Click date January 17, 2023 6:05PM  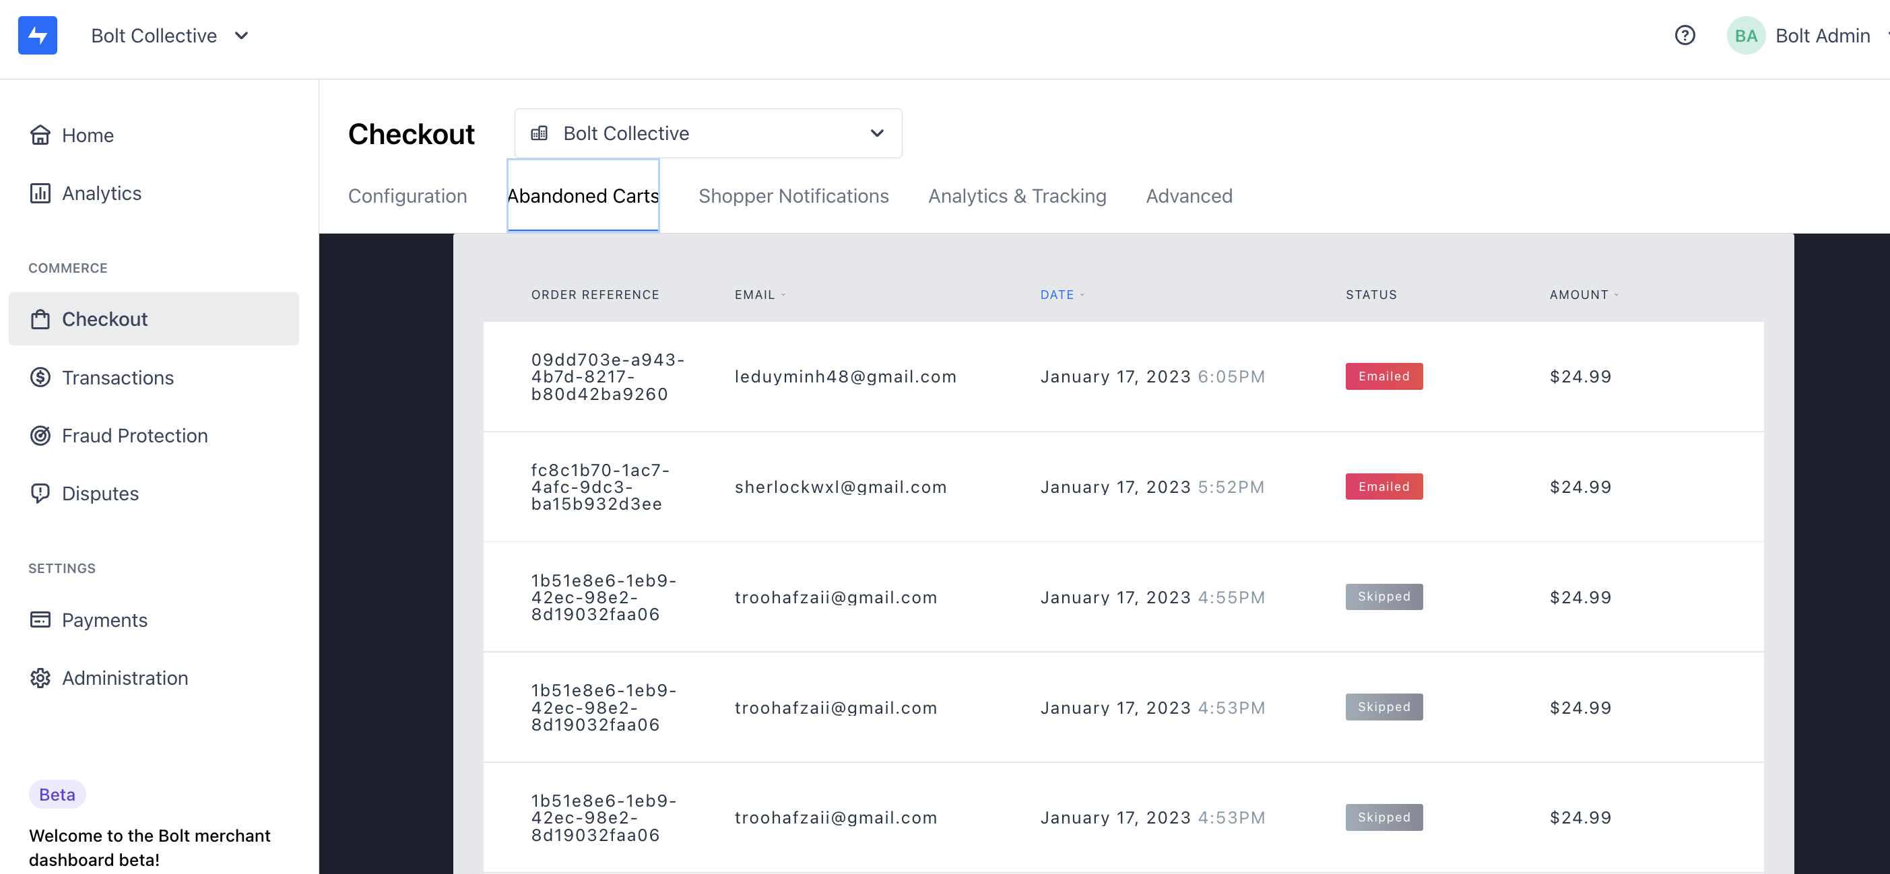1152,377
